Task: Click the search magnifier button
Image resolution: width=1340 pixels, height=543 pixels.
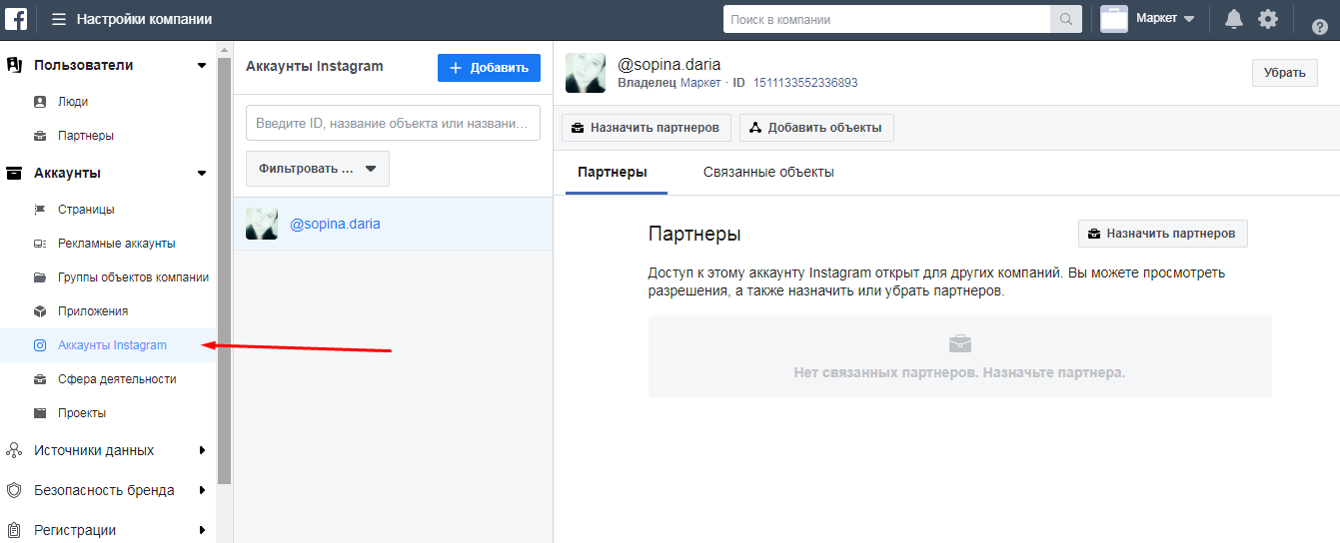Action: click(1066, 19)
